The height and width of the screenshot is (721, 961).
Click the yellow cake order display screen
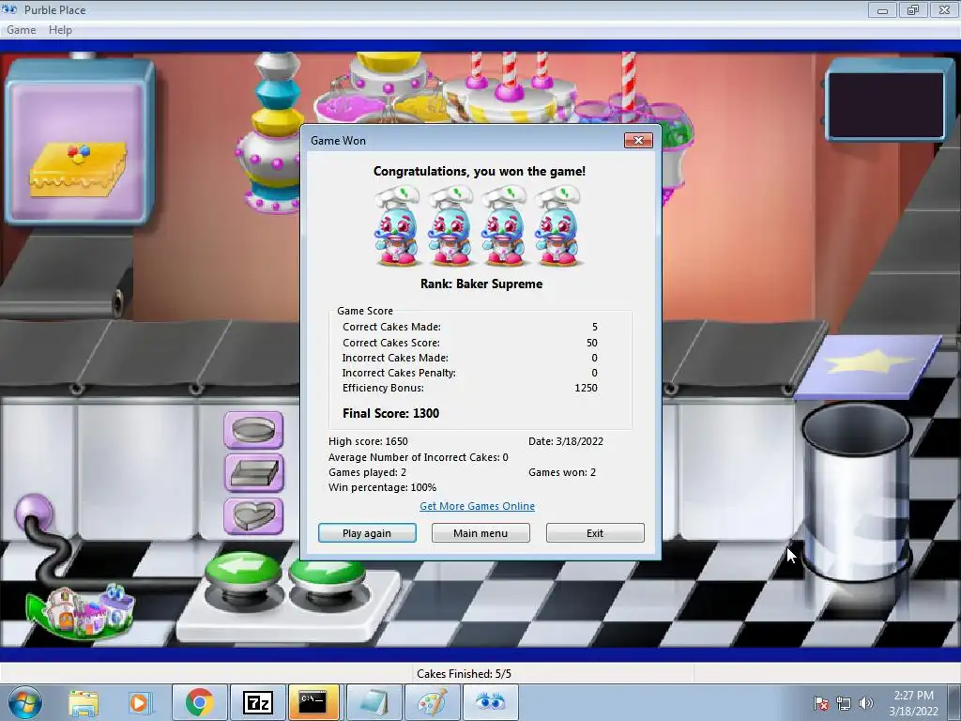[79, 151]
